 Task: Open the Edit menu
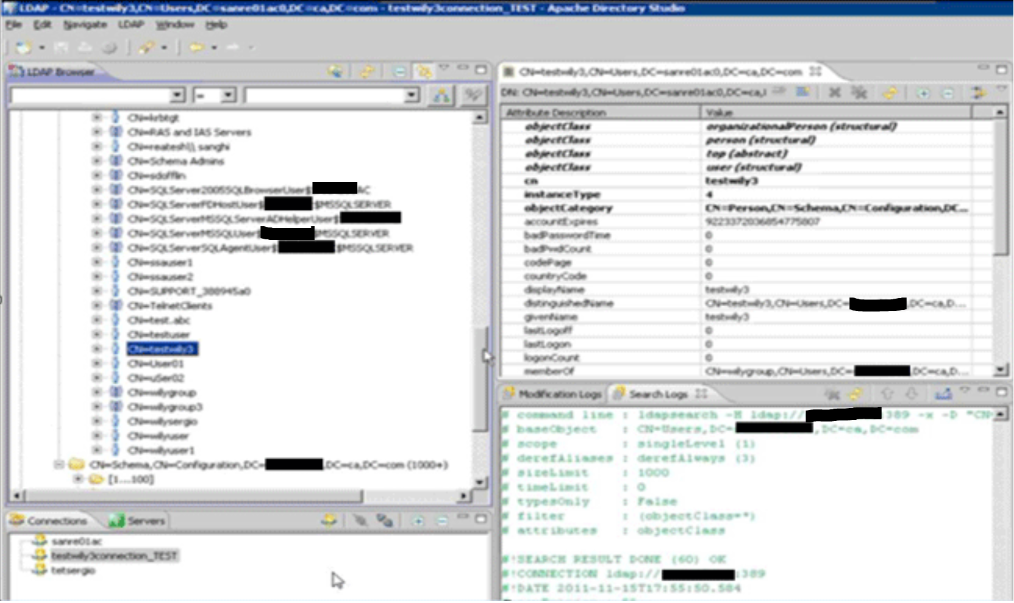click(43, 24)
